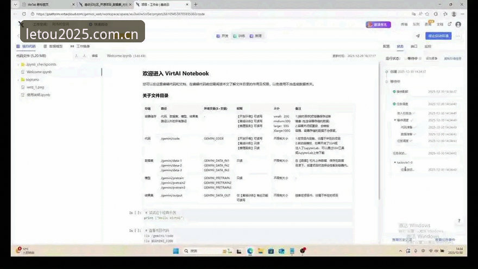Click the download icon beside 代码文件
This screenshot has height=269, width=478.
[x=84, y=56]
